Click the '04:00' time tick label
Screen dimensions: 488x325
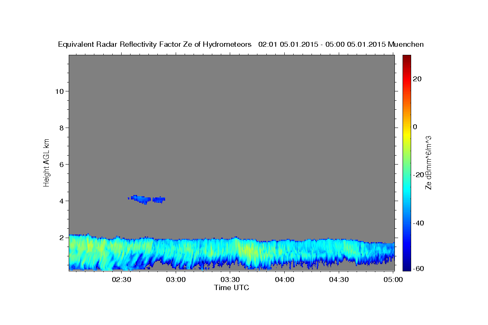tap(285, 279)
